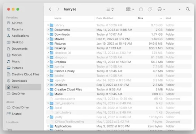This screenshot has height=134, width=196.
Task: Open the group-by grid dropdown
Action: click(130, 9)
